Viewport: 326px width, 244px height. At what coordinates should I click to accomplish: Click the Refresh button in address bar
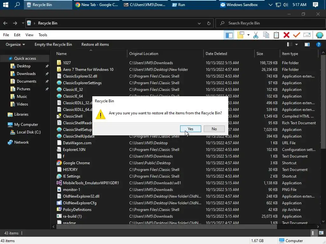[x=209, y=23]
